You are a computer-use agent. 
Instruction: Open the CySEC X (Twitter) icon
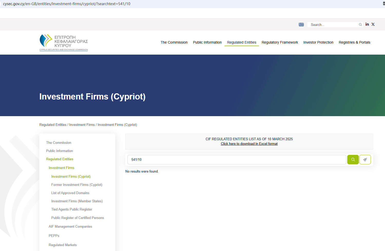373,24
